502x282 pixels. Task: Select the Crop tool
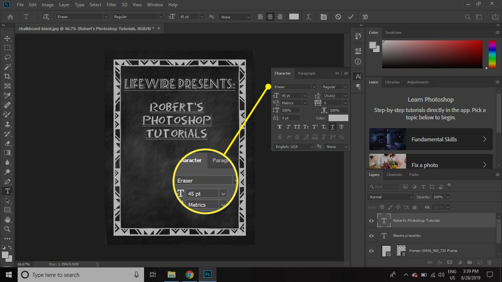(x=7, y=76)
